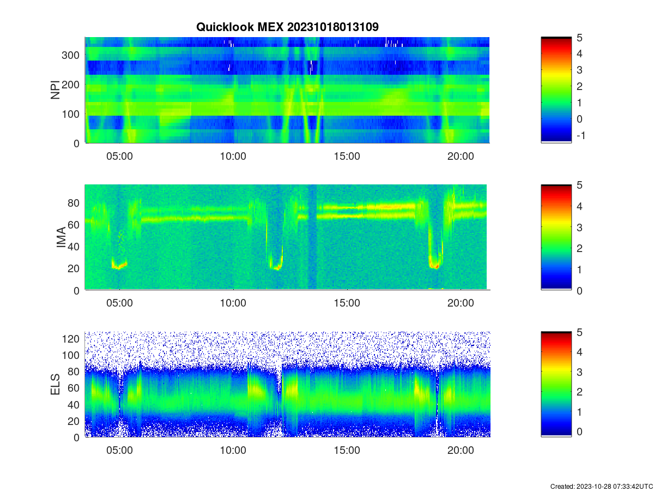Click the 15:00 time tick under NPI panel
This screenshot has height=491, width=654.
point(347,156)
